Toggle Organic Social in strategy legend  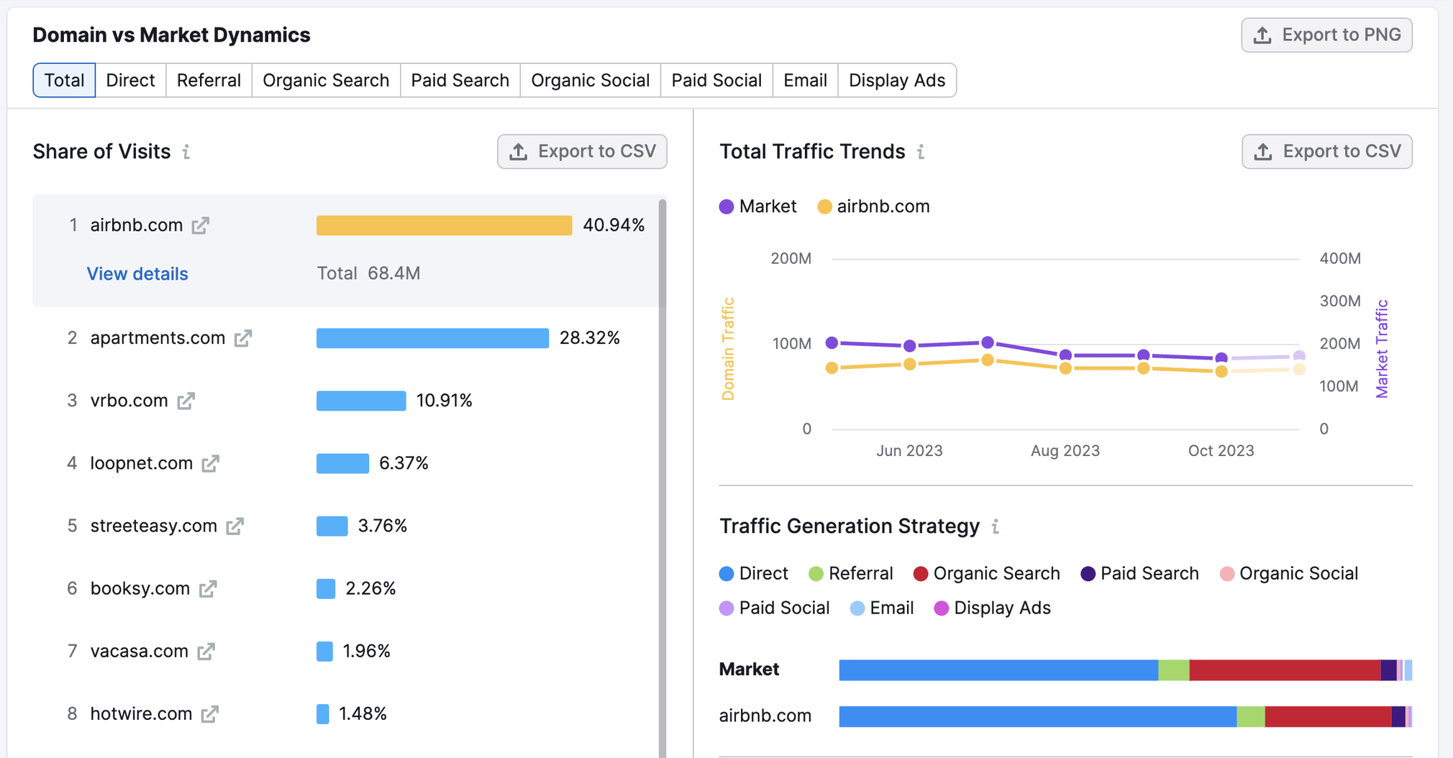[1289, 573]
